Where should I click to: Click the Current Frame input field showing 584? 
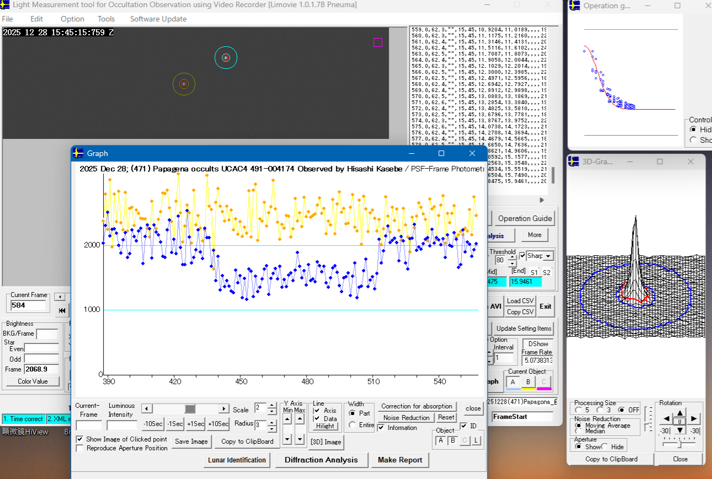pyautogui.click(x=29, y=305)
